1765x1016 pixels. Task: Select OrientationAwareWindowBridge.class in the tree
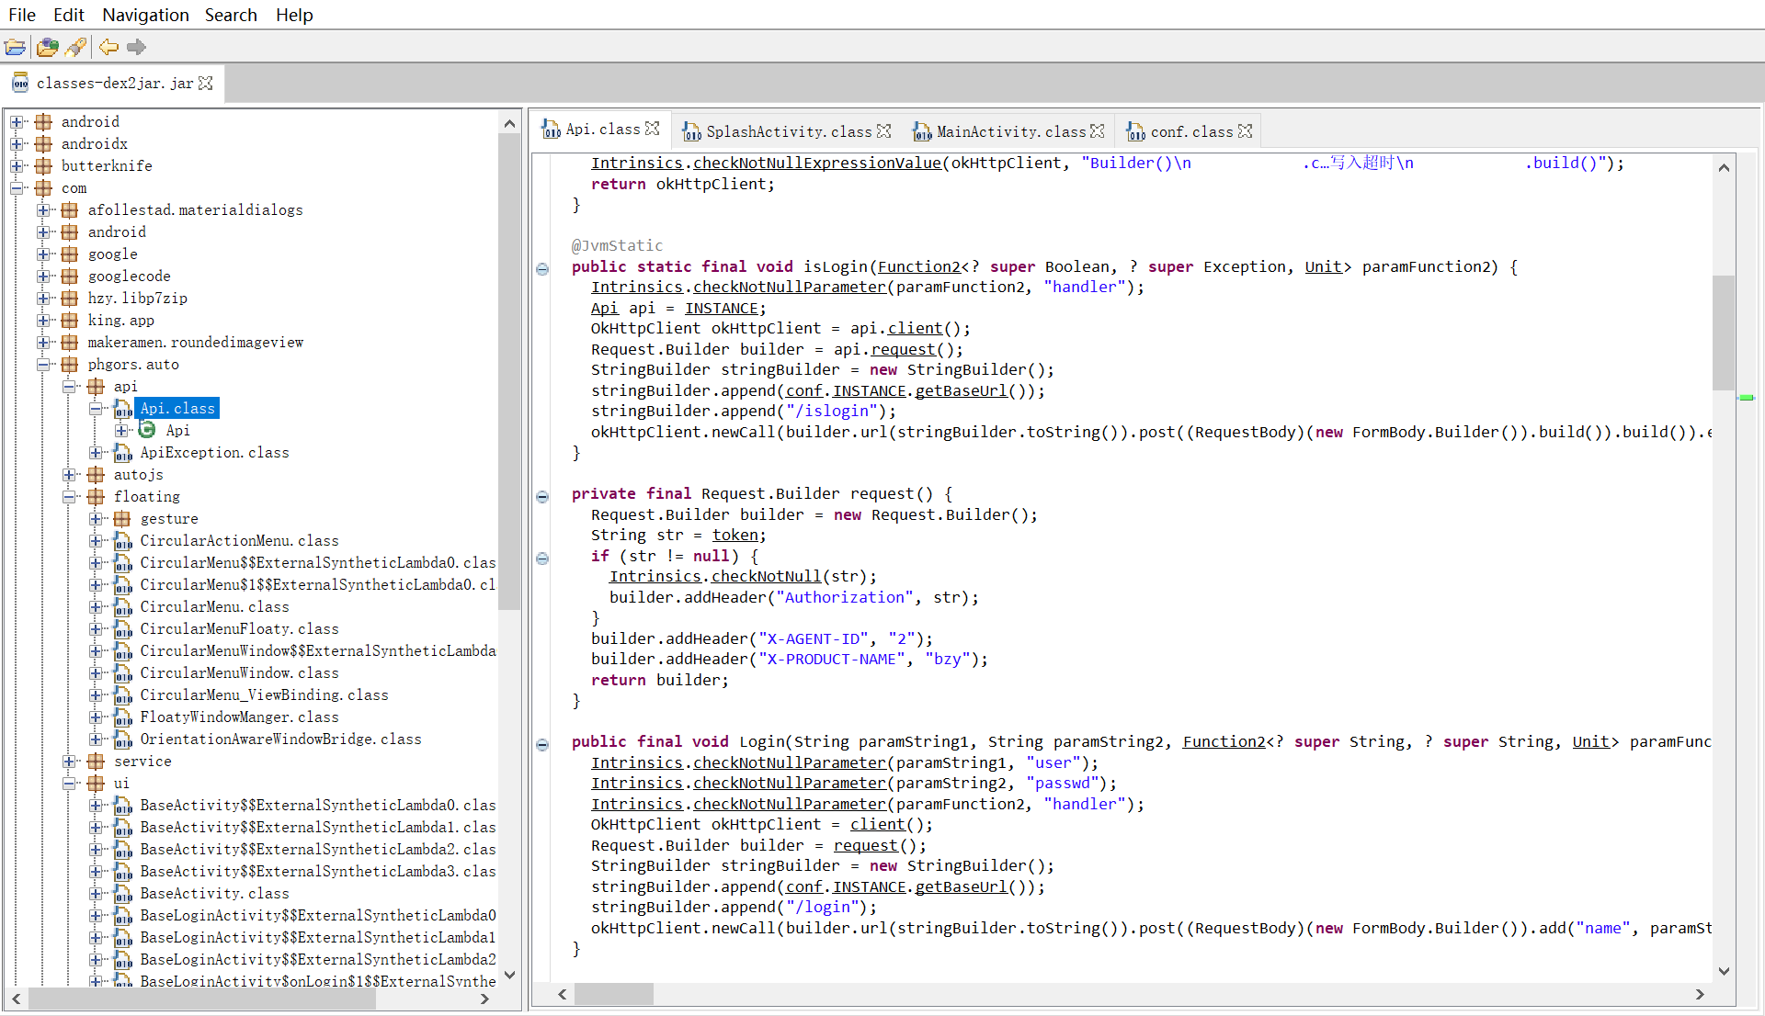tap(280, 739)
